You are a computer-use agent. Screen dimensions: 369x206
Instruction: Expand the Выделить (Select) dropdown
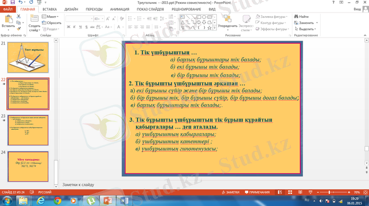coord(306,29)
